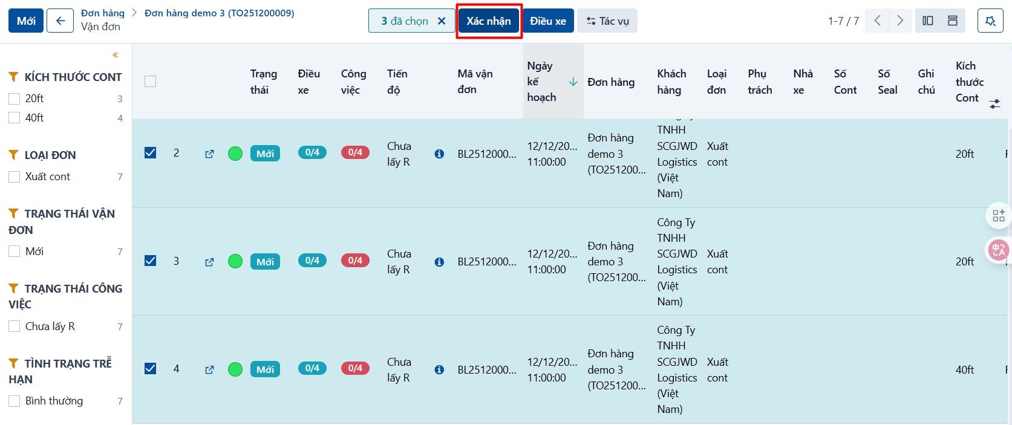The height and width of the screenshot is (425, 1012).
Task: Click row 2 waybill code BL2512000...
Action: (x=487, y=154)
